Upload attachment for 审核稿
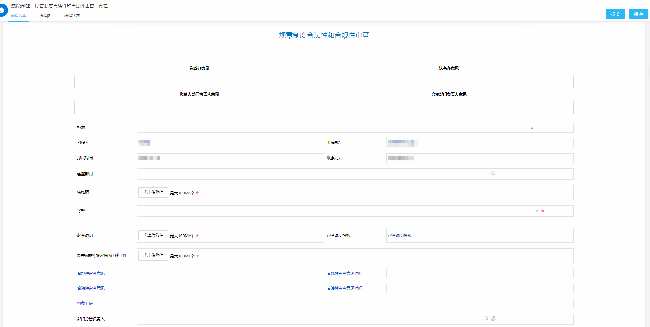The width and height of the screenshot is (650, 327). point(153,193)
